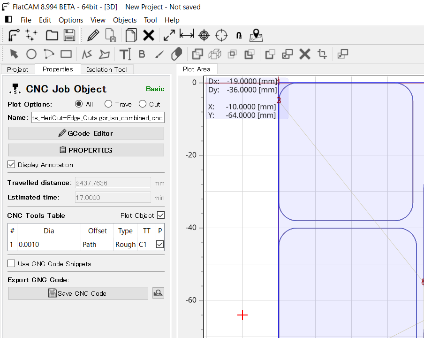Click the Save object and close editor icon
424x338 pixels.
[x=110, y=35]
